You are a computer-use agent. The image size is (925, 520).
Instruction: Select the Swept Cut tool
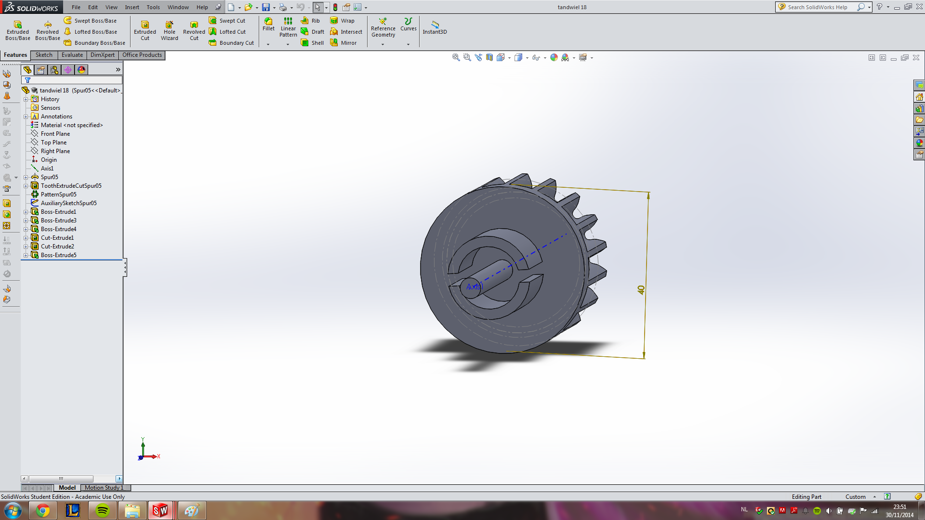227,21
